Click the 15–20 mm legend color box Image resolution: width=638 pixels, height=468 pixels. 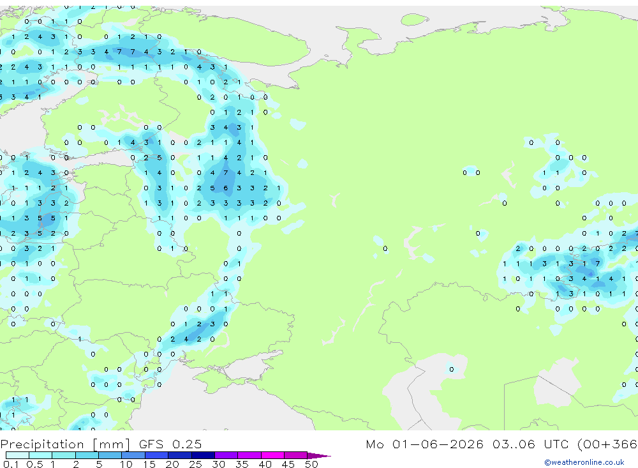(x=157, y=455)
